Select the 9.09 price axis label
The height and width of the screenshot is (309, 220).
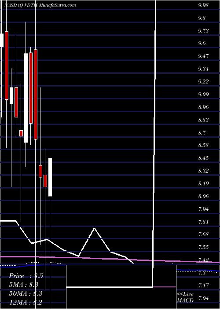click(x=203, y=94)
